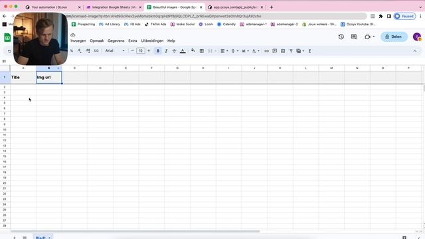The image size is (425, 239).
Task: Click the functions sigma icon
Action: click(x=309, y=51)
